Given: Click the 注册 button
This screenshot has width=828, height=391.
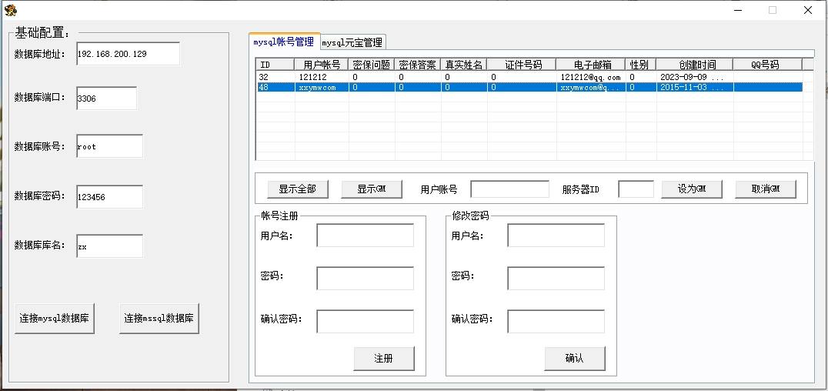Looking at the screenshot, I should coord(384,358).
